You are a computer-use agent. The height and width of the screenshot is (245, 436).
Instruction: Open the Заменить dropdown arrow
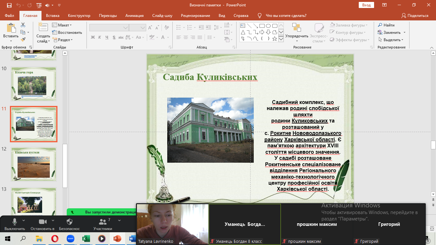click(404, 33)
